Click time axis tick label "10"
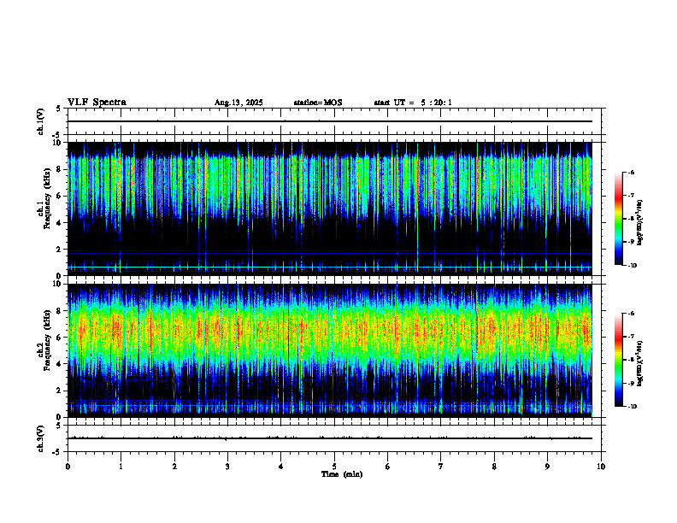Viewport: 677px width, 523px height. [601, 467]
